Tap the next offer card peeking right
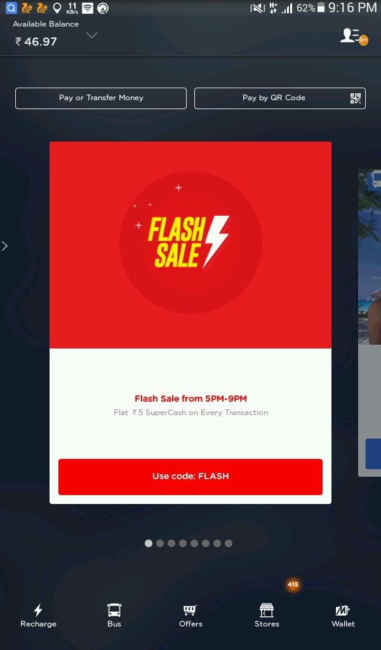 (x=370, y=322)
